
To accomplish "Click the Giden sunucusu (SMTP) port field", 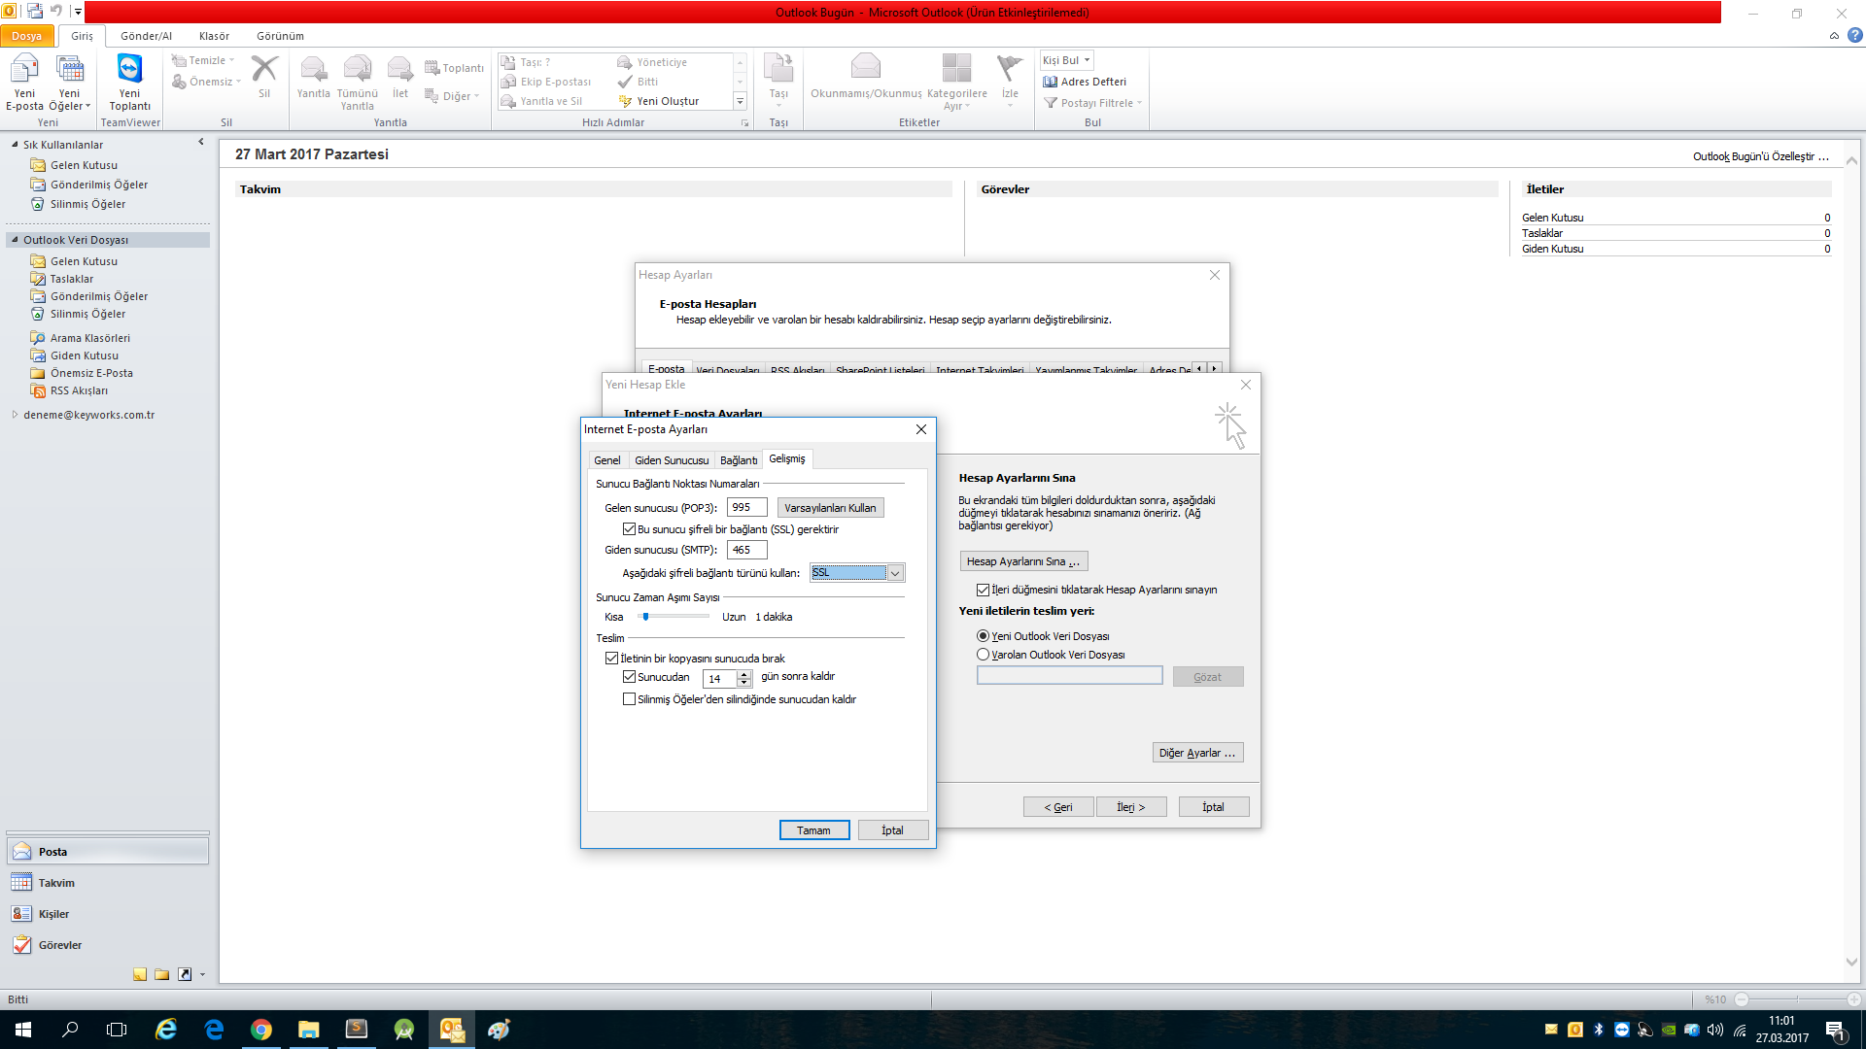I will pyautogui.click(x=746, y=550).
